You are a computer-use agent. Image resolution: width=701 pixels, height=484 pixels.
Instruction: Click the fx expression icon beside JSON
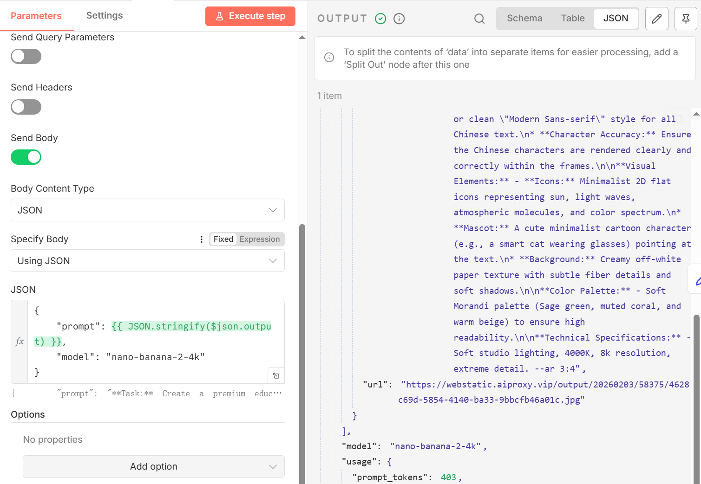coord(20,342)
